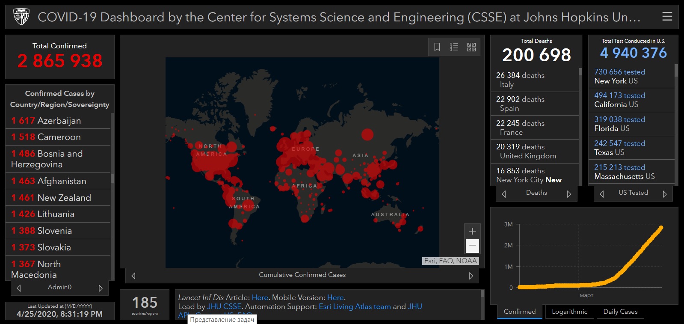Open the map bookmarks icon
Viewport: 684px width, 324px height.
[x=437, y=47]
